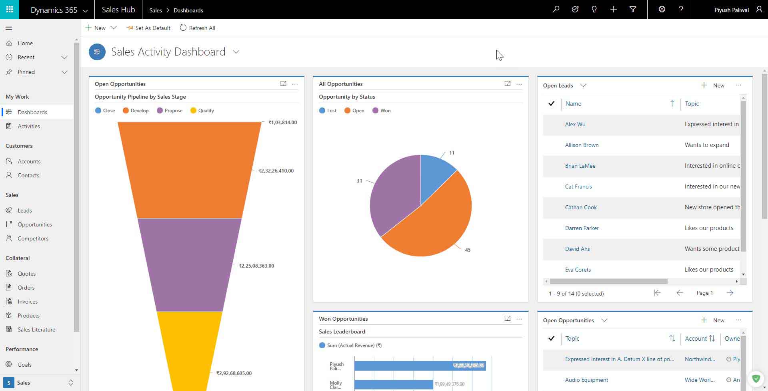Screen dimensions: 768x391
Task: Select Dashboards in the sidebar
Action: tap(37, 112)
